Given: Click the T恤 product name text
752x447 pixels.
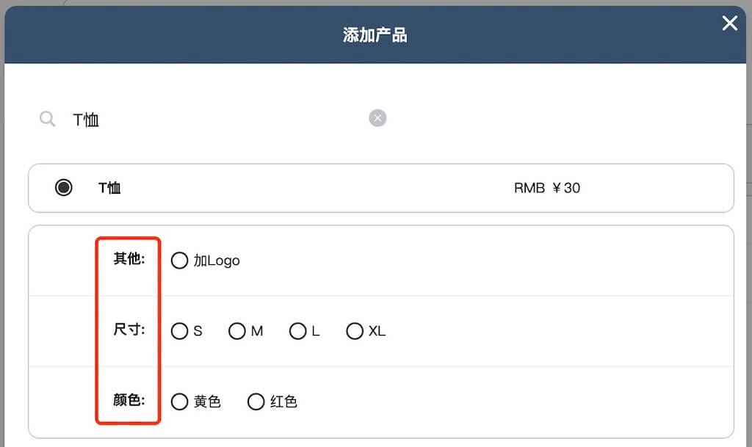Looking at the screenshot, I should click(109, 188).
